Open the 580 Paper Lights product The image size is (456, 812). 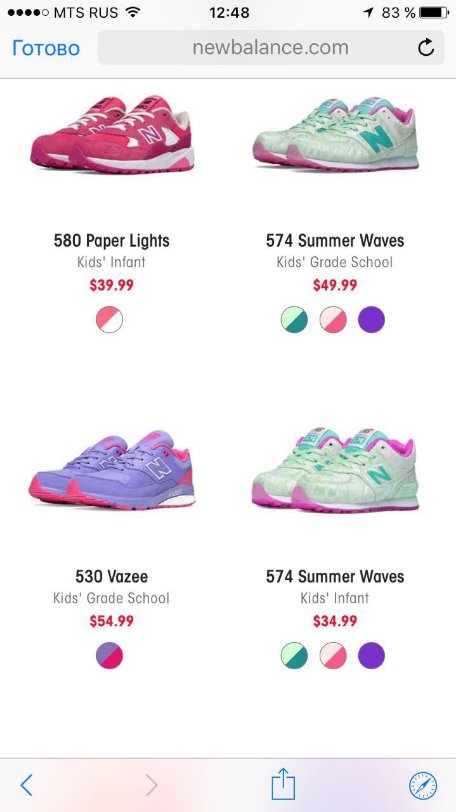[112, 241]
